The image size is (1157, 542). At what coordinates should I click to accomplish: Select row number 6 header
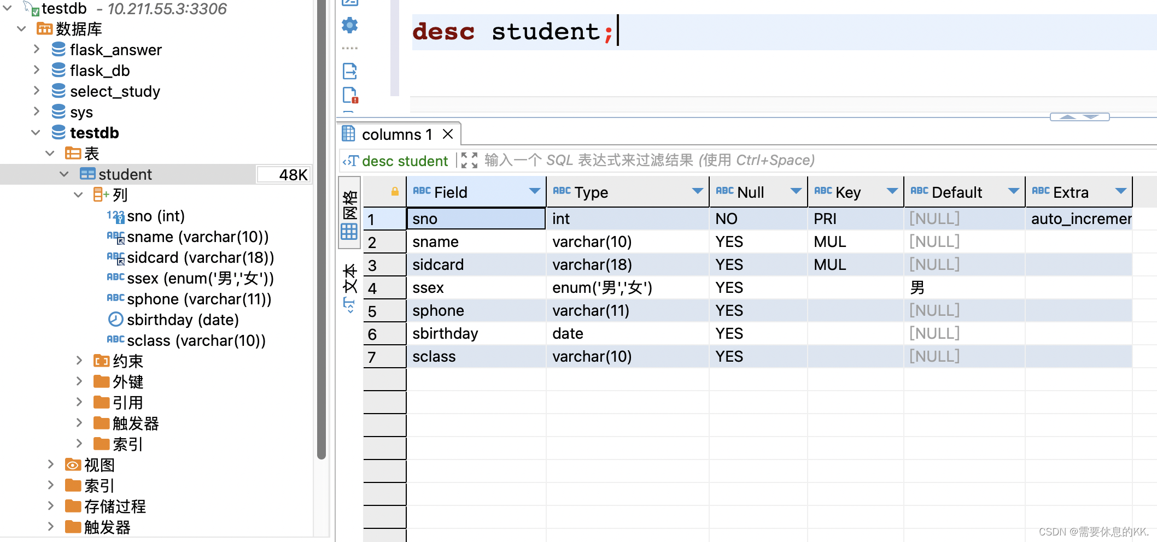(x=384, y=333)
